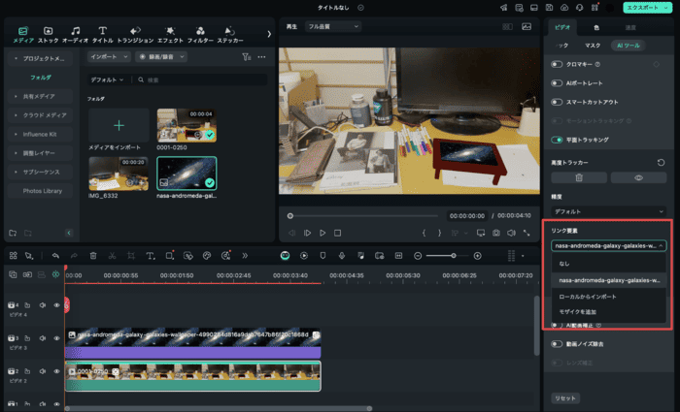This screenshot has width=680, height=412.
Task: Toggle the クロマキー switch
Action: point(558,64)
